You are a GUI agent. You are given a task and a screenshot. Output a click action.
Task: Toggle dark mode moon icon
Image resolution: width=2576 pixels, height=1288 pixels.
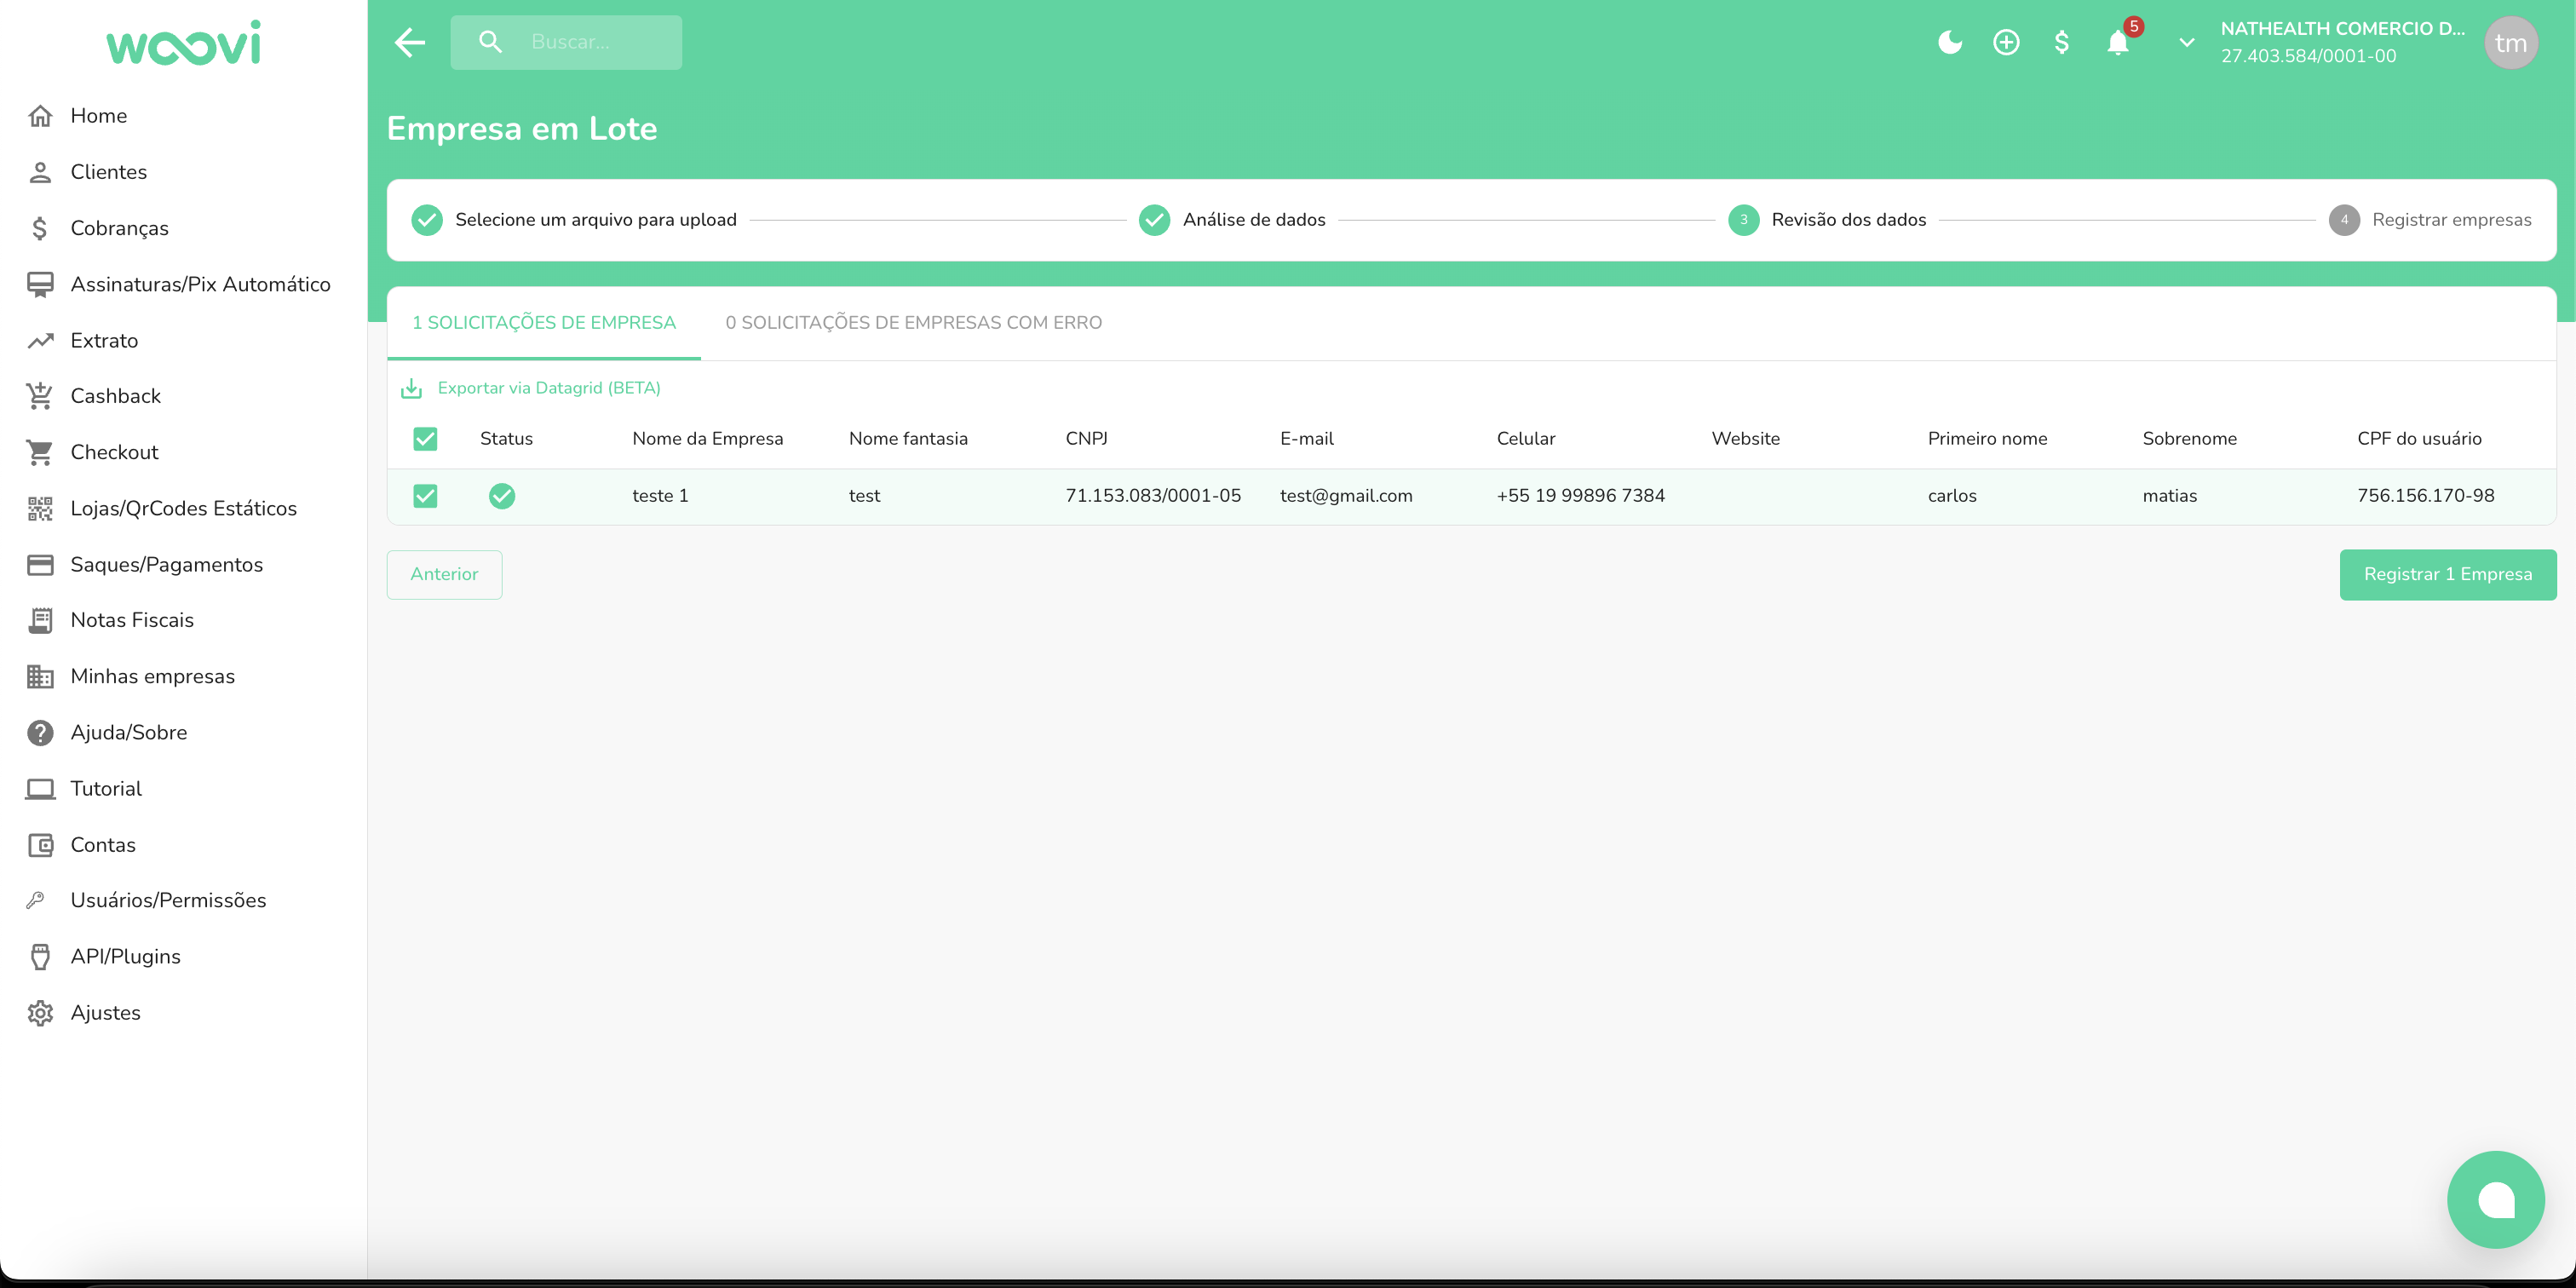[1949, 42]
